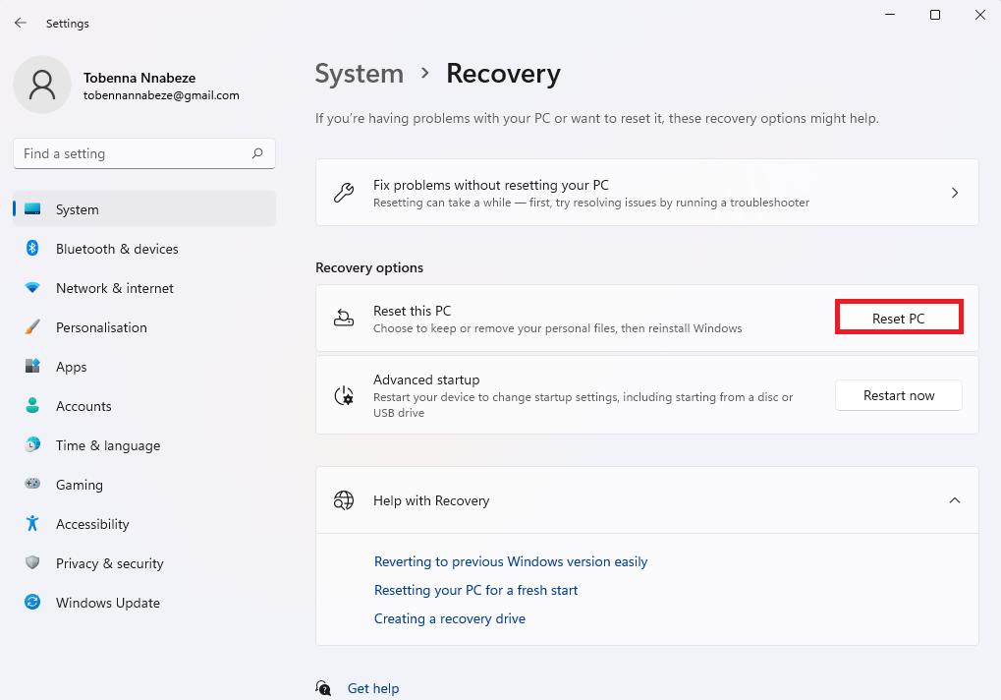Viewport: 1001px width, 700px height.
Task: Click the Personalisation paintbrush icon
Action: [32, 327]
